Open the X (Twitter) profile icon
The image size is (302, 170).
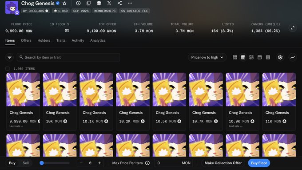coord(109,3)
